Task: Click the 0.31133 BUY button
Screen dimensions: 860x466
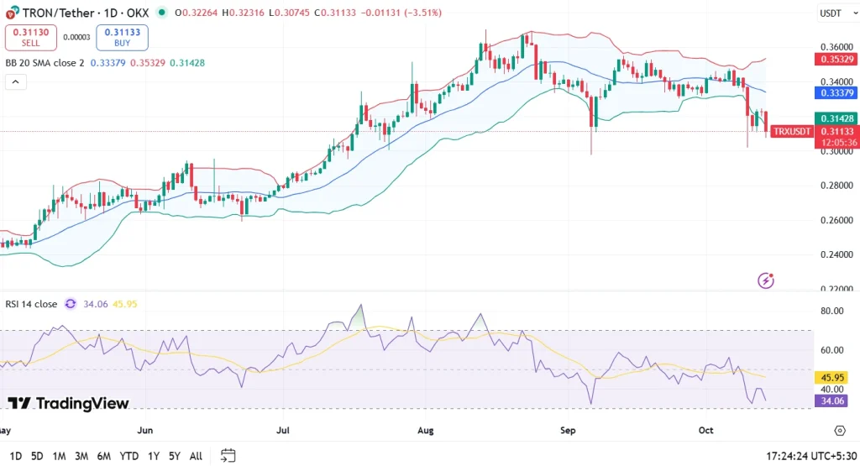Action: [122, 37]
